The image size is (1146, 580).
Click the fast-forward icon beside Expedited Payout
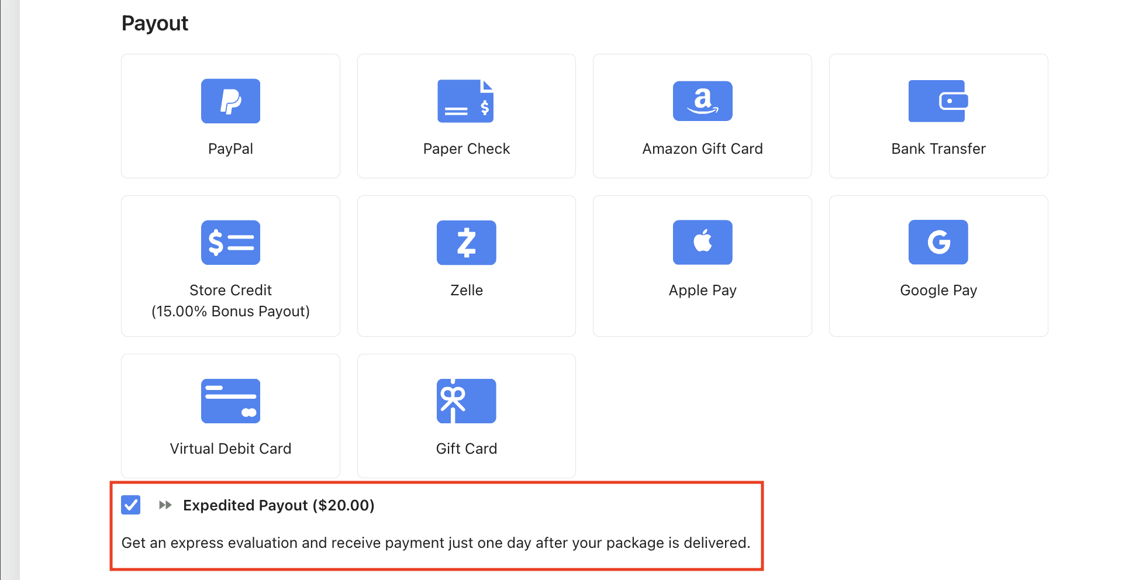(165, 505)
